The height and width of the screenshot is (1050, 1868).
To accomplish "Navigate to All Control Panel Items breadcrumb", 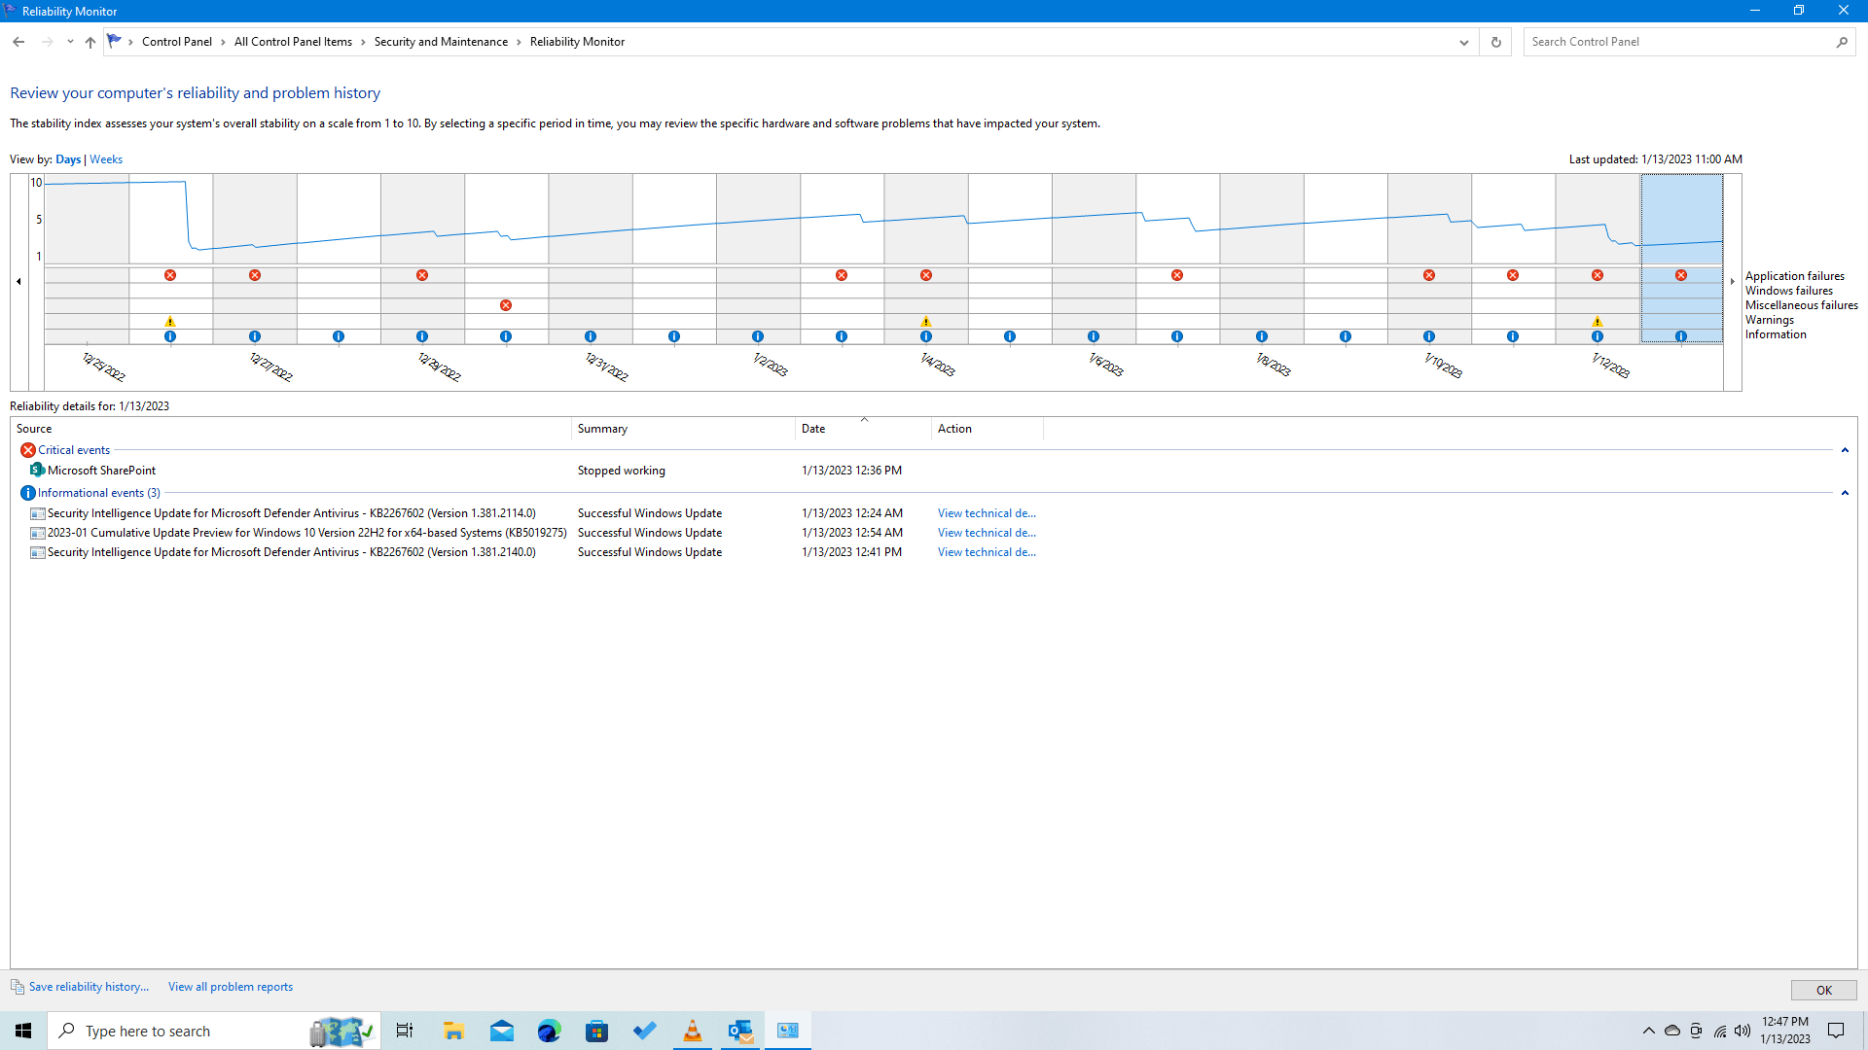I will (293, 42).
